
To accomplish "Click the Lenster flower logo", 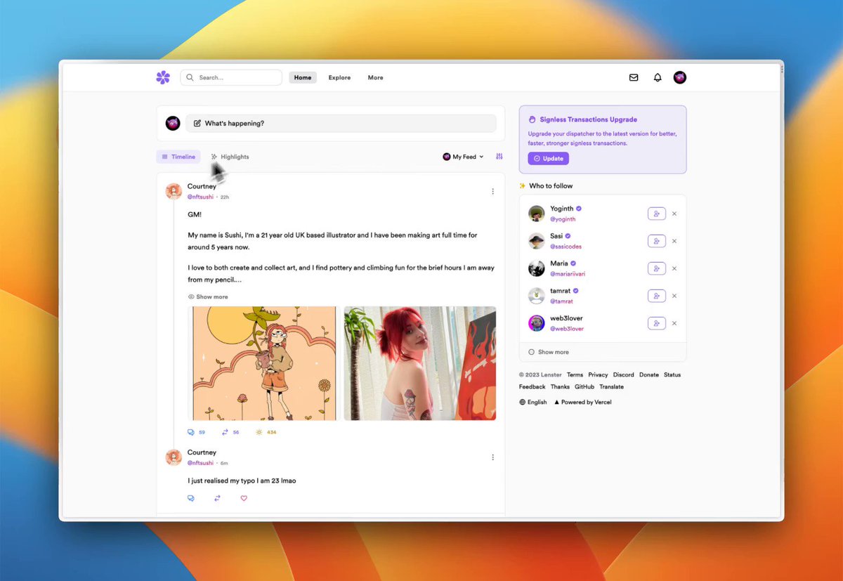I will tap(163, 77).
